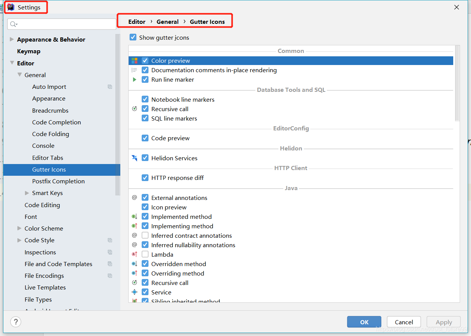The width and height of the screenshot is (471, 336).
Task: Click the Implemented method gutter icon
Action: click(x=134, y=217)
